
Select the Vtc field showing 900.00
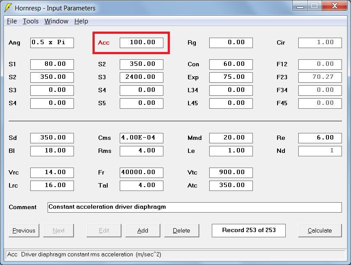tap(231, 173)
